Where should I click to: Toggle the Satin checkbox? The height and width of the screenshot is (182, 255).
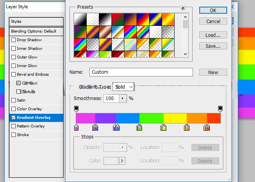click(13, 100)
